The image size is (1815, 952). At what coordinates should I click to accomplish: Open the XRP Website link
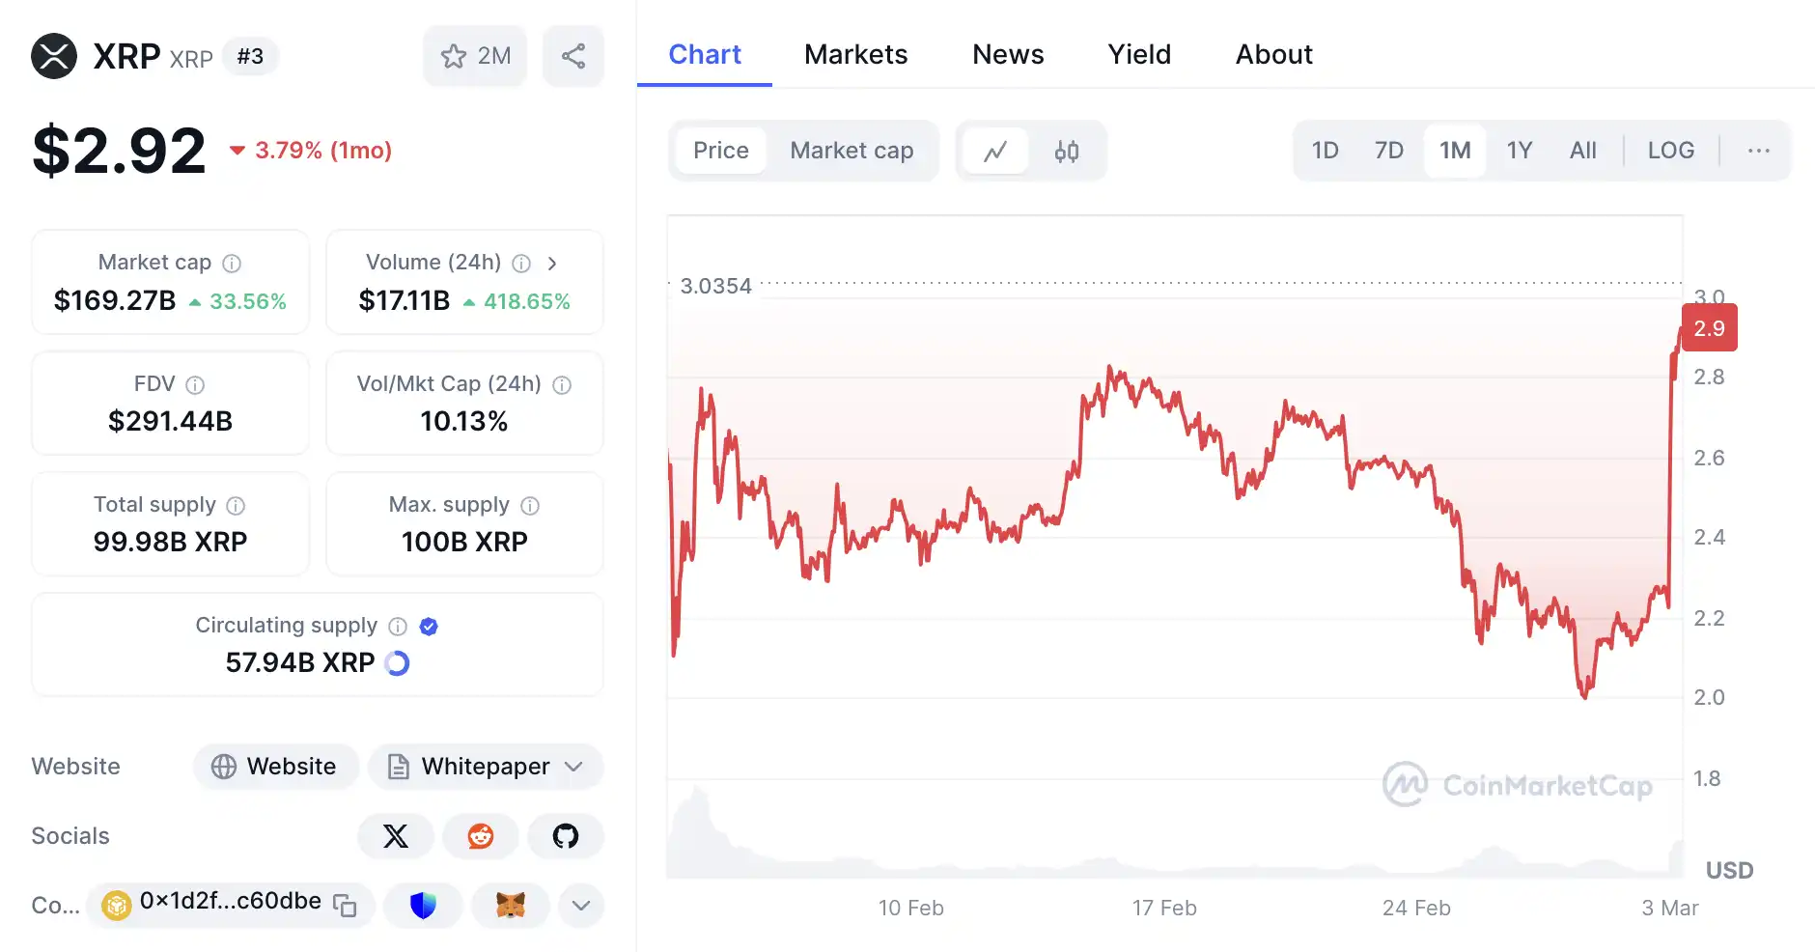(276, 767)
